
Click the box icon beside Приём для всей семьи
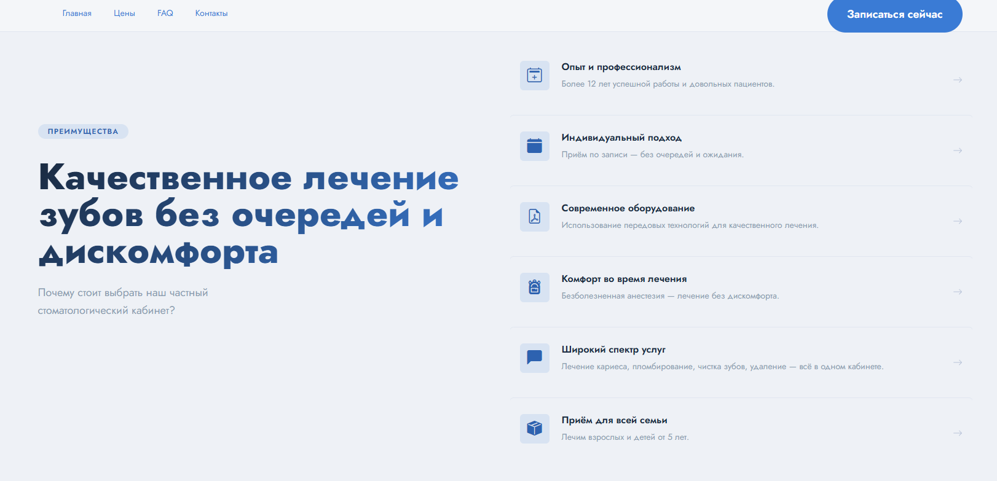(x=534, y=429)
